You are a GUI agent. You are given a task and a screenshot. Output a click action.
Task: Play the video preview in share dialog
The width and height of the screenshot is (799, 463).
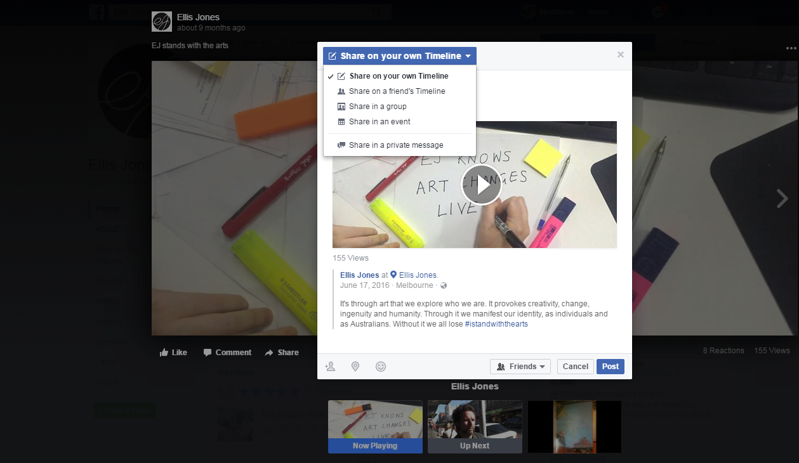(x=481, y=185)
